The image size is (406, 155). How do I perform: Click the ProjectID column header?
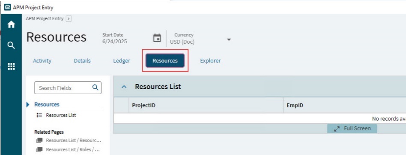(144, 105)
